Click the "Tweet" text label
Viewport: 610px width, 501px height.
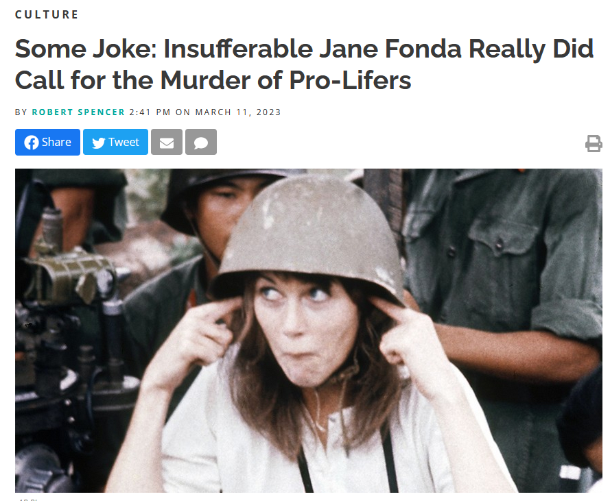click(x=124, y=143)
